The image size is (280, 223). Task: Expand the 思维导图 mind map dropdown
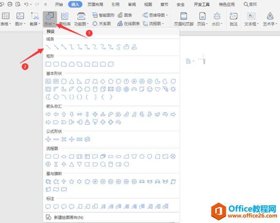[x=167, y=15]
